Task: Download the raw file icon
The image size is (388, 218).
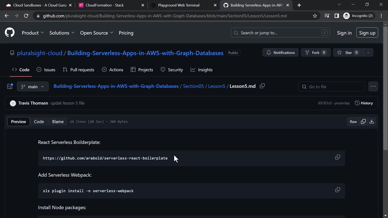Action: click(x=372, y=121)
